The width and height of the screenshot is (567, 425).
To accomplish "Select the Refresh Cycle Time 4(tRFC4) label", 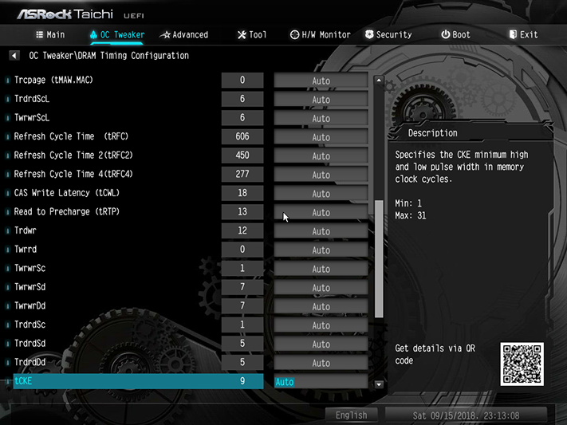I will click(73, 174).
